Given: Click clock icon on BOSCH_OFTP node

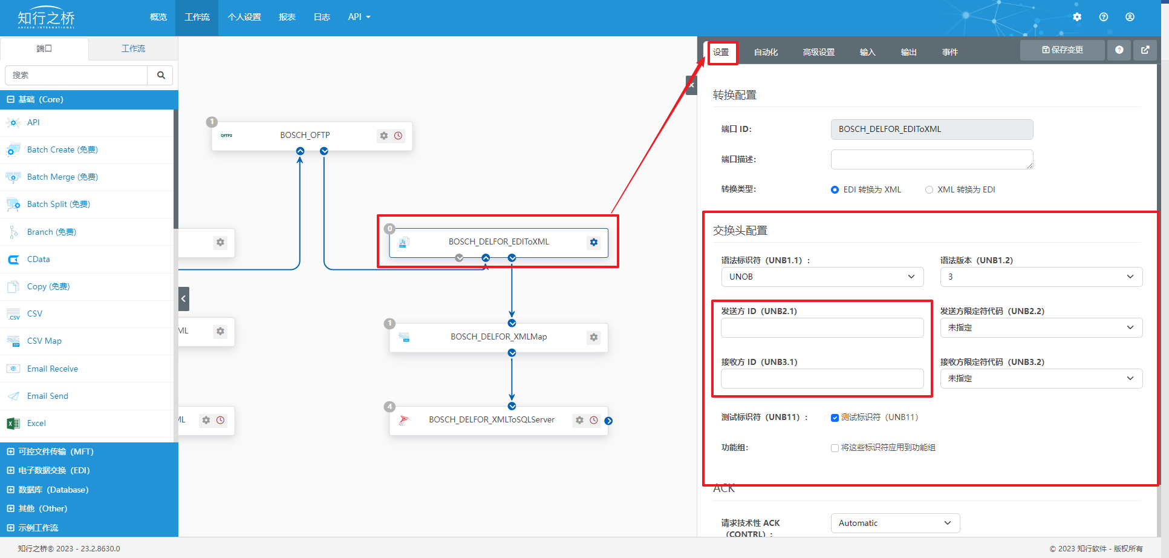Looking at the screenshot, I should pos(398,136).
